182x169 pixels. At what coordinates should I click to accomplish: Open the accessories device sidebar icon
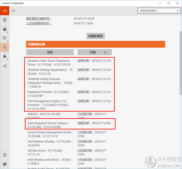click(5, 66)
